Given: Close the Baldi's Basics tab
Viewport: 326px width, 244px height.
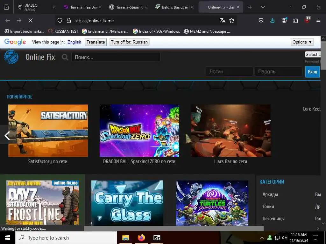Looking at the screenshot, I should point(192,7).
